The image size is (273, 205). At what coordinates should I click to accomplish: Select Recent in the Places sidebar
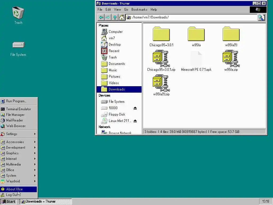[x=119, y=51]
